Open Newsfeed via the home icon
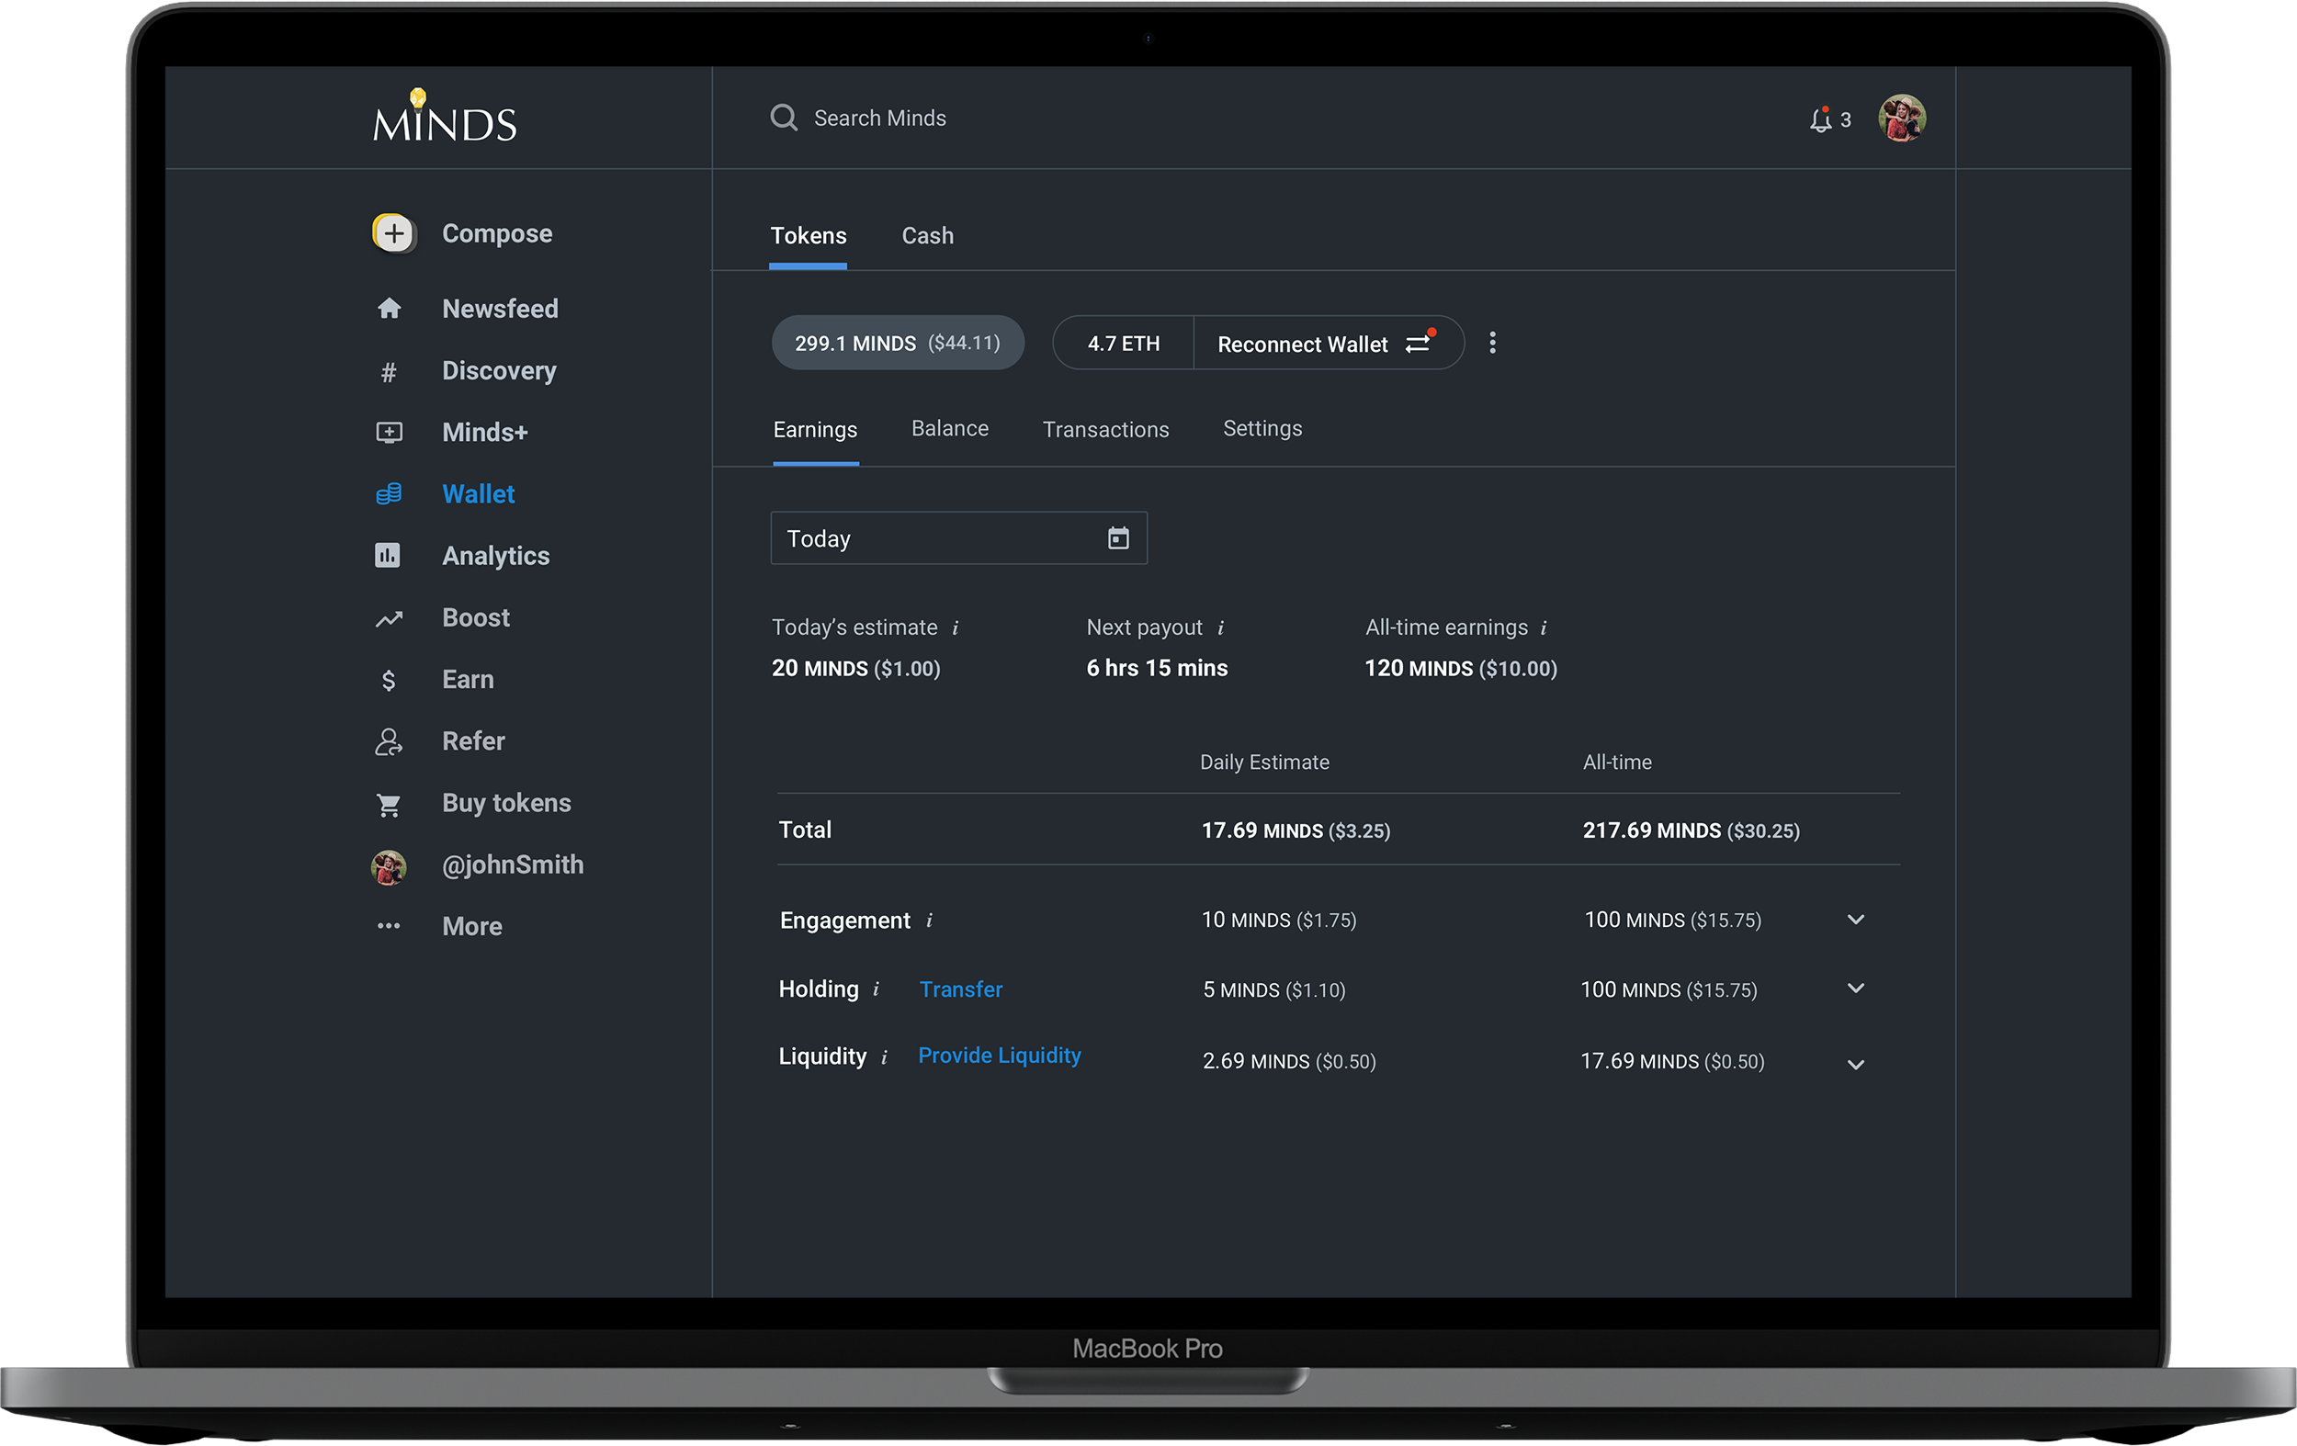Image resolution: width=2297 pixels, height=1446 pixels. tap(390, 308)
